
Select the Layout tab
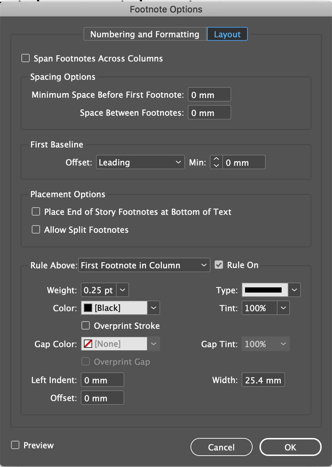click(x=227, y=34)
